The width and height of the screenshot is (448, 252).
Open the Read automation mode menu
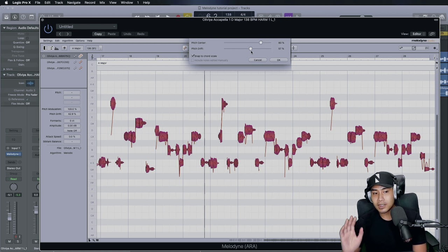13,179
